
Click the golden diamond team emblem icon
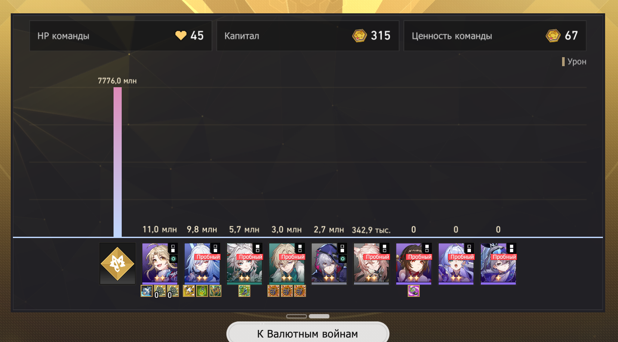point(117,264)
